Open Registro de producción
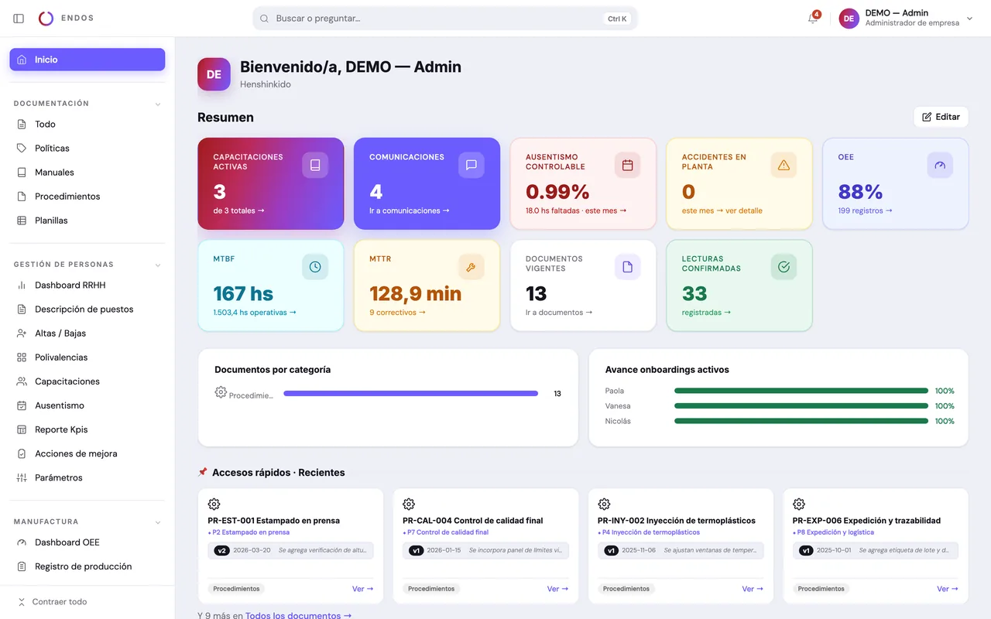Viewport: 991px width, 619px height. (x=87, y=566)
